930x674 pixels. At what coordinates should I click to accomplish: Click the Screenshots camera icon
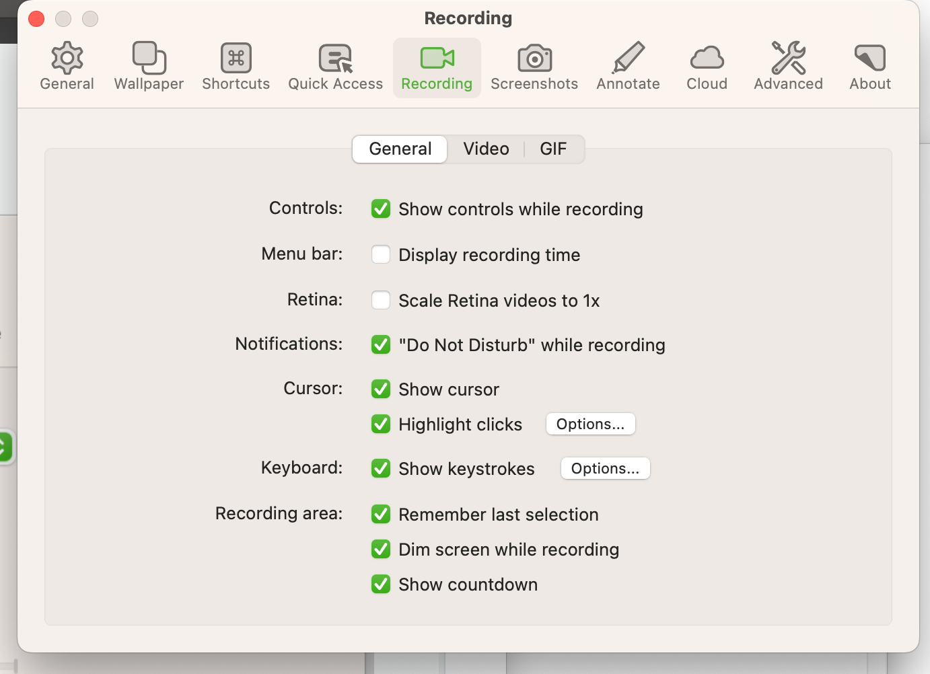coord(534,65)
